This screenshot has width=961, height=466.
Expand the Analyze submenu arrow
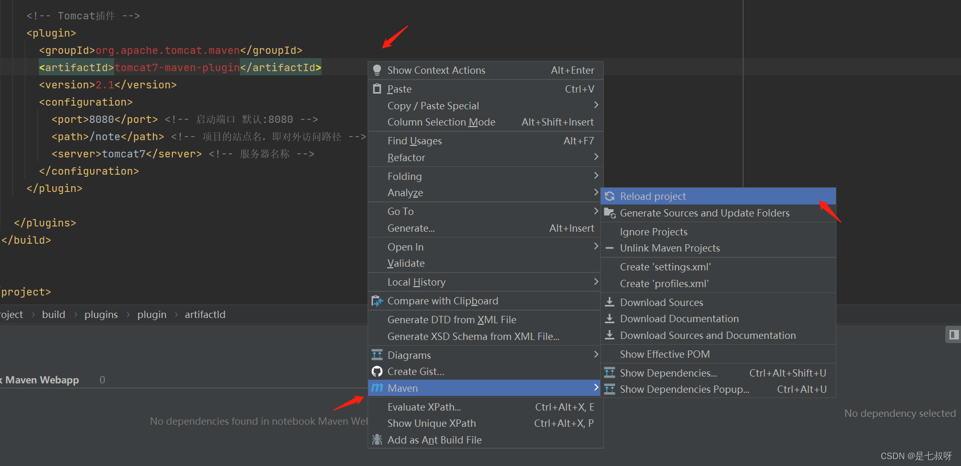point(596,192)
